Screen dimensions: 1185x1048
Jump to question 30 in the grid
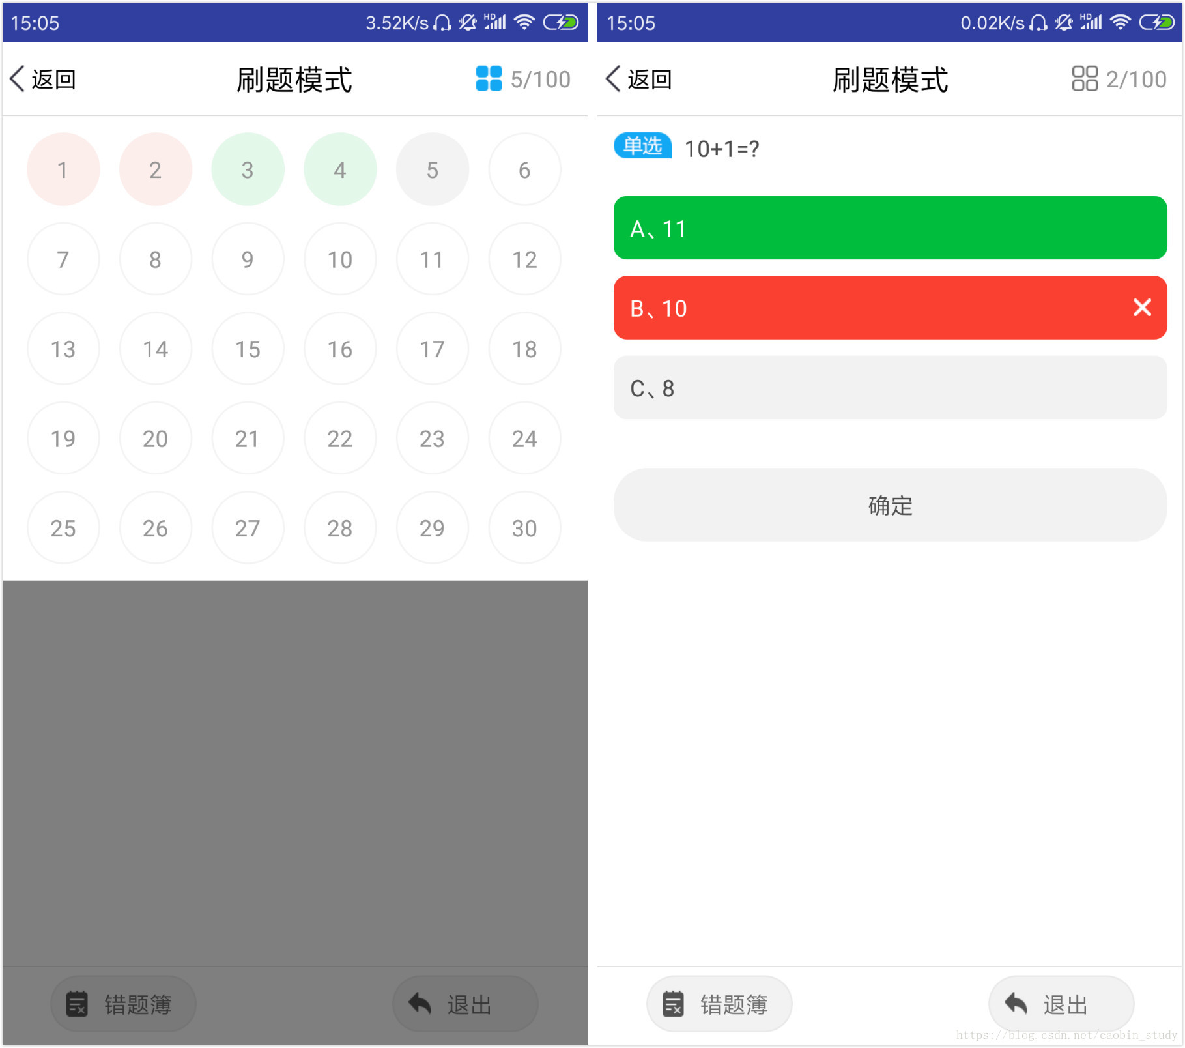coord(524,527)
